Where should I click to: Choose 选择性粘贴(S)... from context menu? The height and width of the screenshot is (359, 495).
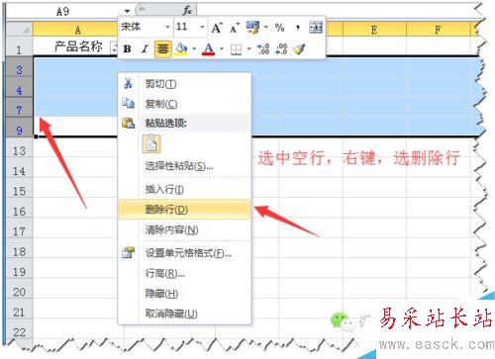pyautogui.click(x=185, y=166)
